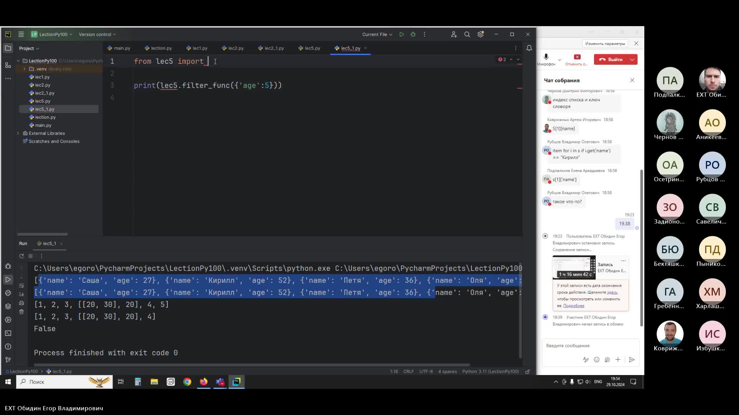Open Firefox from taskbar
739x415 pixels.
(x=204, y=382)
